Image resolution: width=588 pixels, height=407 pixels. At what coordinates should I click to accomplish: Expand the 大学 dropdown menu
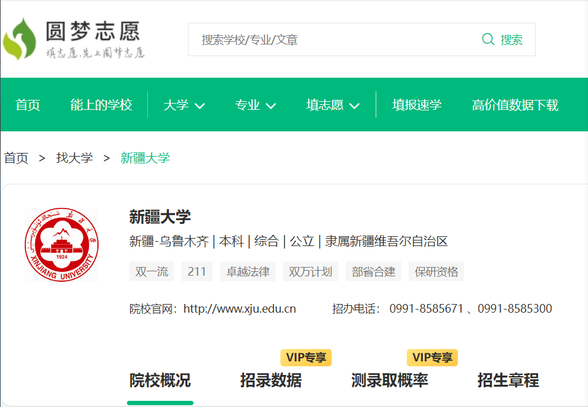click(x=184, y=105)
